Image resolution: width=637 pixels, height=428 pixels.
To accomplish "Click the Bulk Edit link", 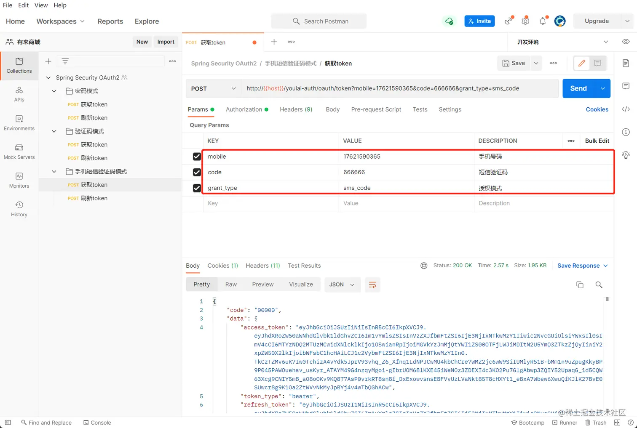I will pos(597,141).
